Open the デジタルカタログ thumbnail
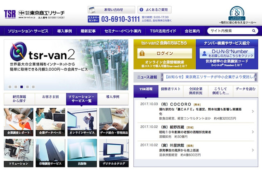Screen dimensions: 262x174 click(114, 153)
